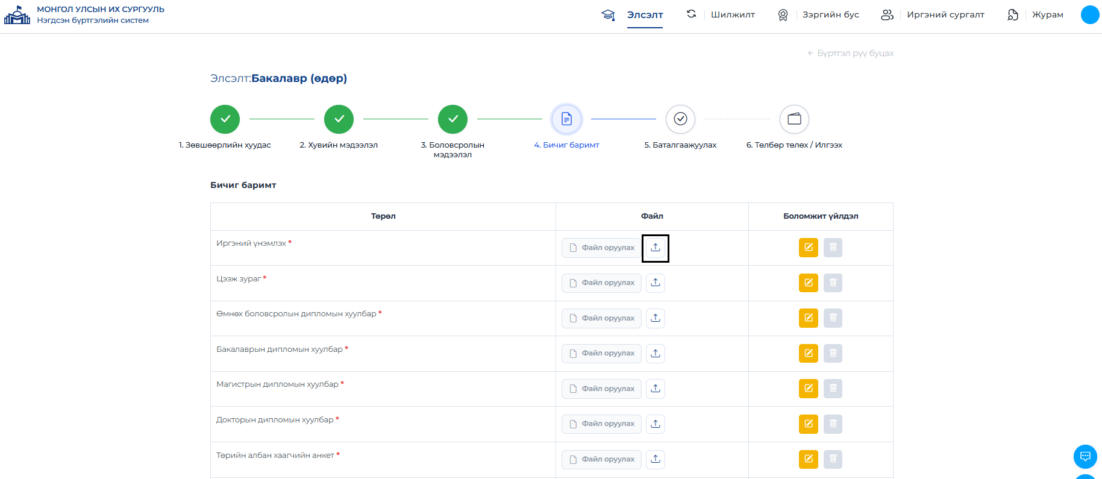Click upload icon in Магистрын дипломын хуулбар row
Image resolution: width=1102 pixels, height=479 pixels.
click(x=656, y=389)
